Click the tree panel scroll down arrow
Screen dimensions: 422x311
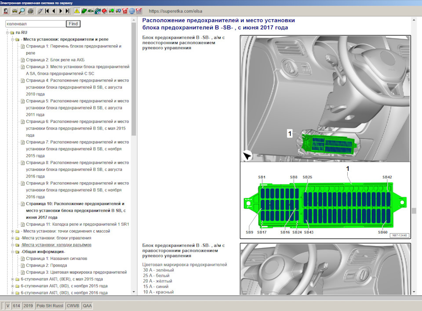pos(134,292)
